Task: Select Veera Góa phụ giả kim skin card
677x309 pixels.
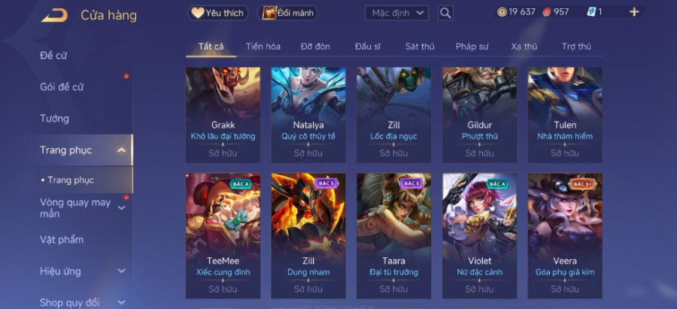Action: (x=565, y=236)
